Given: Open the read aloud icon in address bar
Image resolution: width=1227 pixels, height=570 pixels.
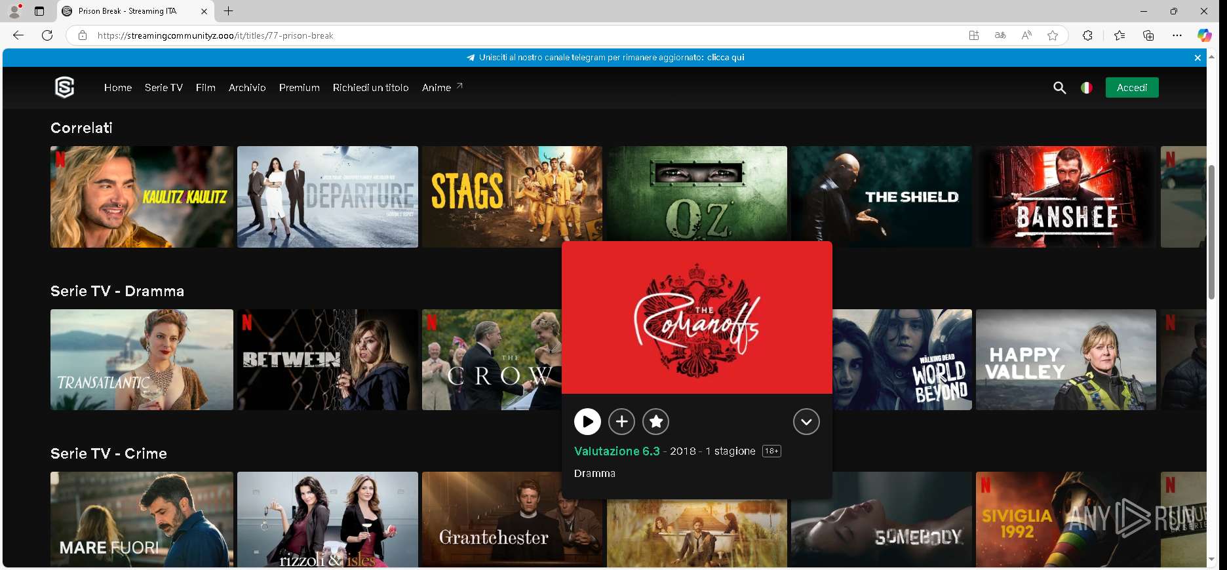Looking at the screenshot, I should 1026,35.
